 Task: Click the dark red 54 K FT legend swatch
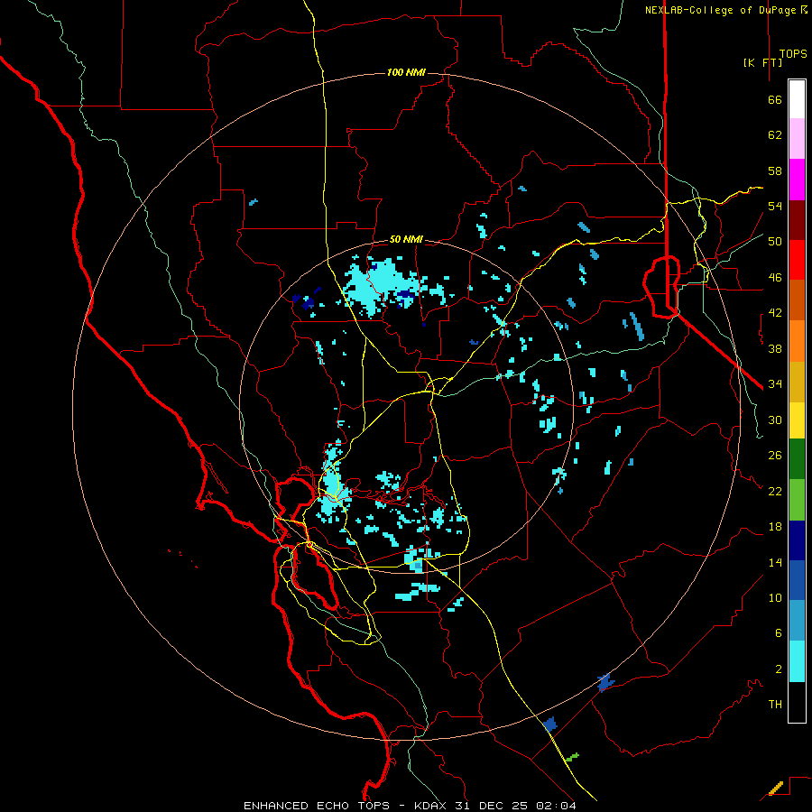coord(797,220)
